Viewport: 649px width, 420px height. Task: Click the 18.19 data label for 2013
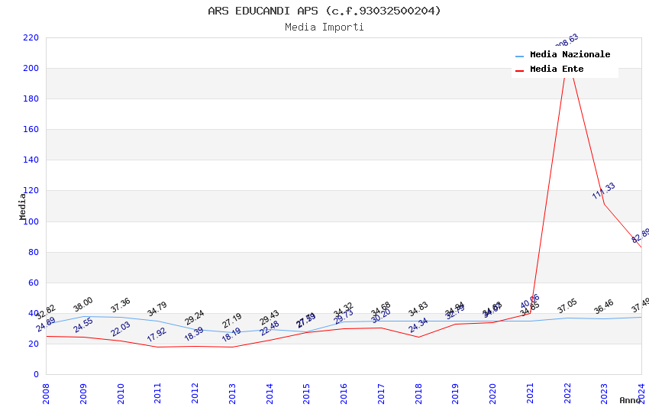(x=231, y=334)
